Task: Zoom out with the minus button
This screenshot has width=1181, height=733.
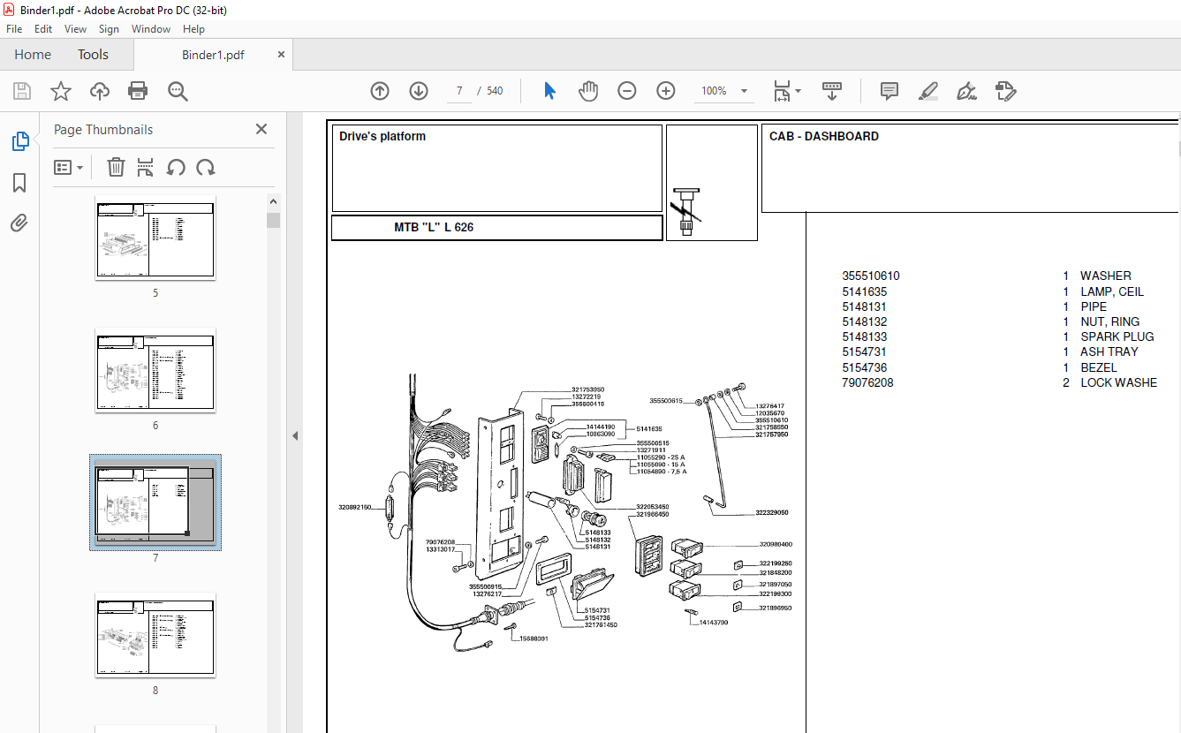Action: 627,91
